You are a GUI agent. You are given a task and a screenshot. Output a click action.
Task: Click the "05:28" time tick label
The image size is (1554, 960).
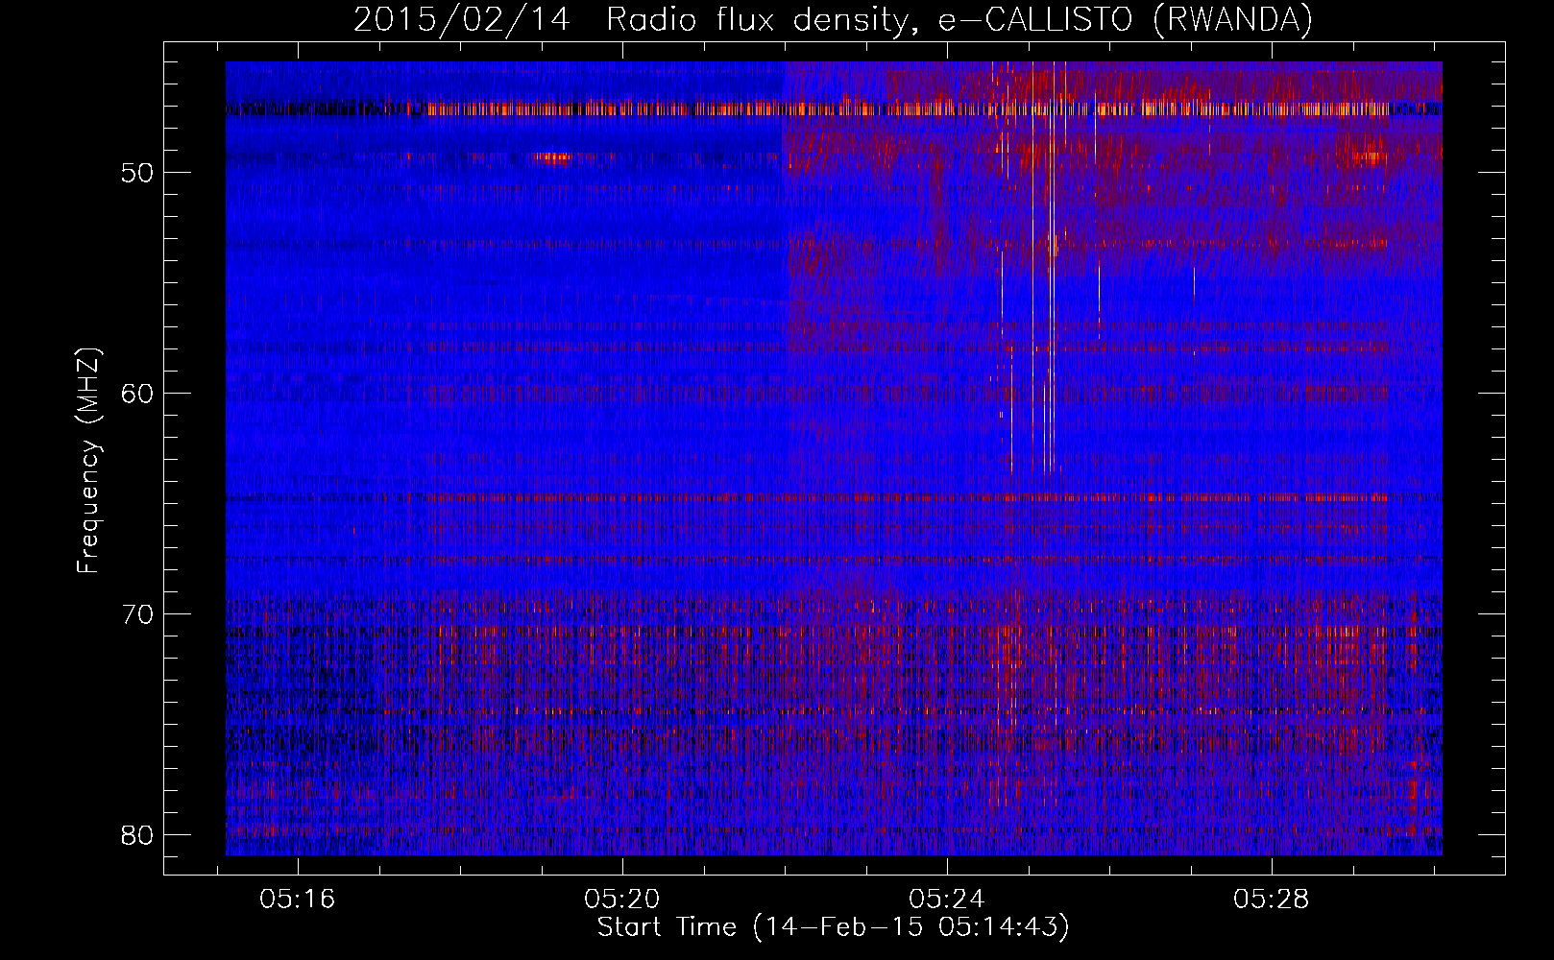pos(1272,900)
